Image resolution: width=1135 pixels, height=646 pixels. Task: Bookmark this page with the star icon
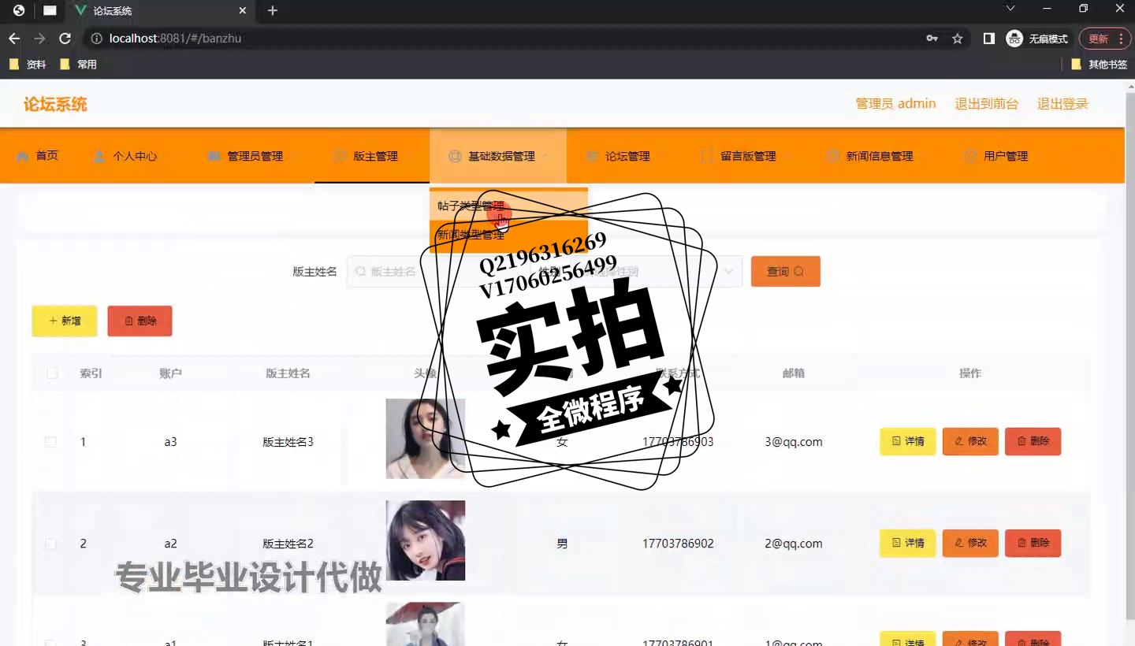(958, 39)
